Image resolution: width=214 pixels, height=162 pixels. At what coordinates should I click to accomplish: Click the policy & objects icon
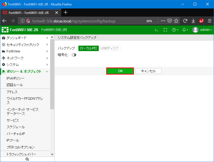point(4,72)
